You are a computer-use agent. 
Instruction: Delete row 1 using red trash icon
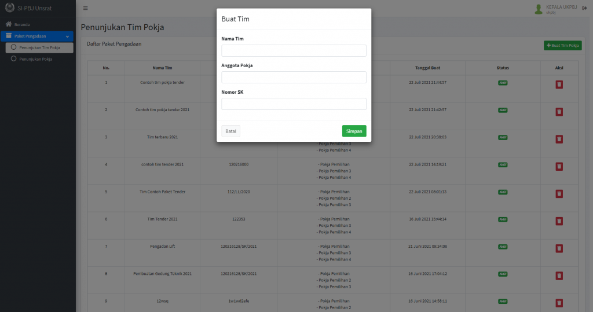[x=559, y=85]
